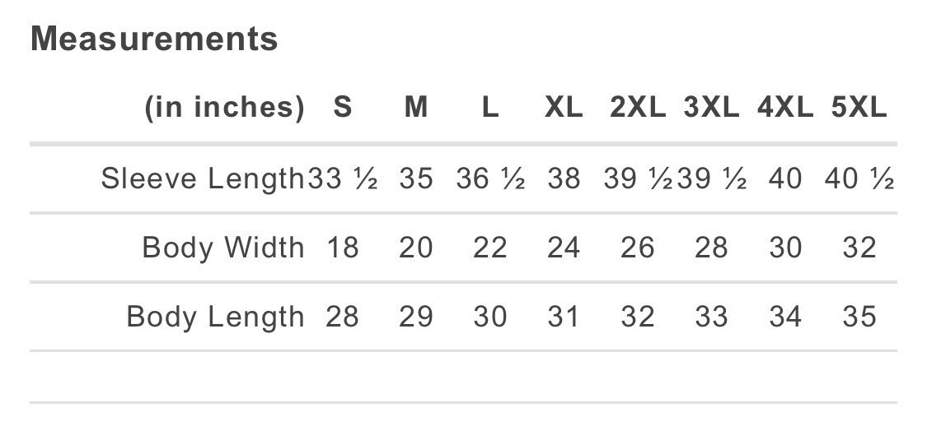927x440 pixels.
Task: Click Body Length value 35 for 5XL
Action: point(859,317)
